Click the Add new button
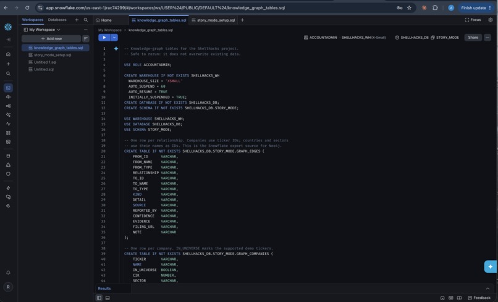498x302 pixels. coord(51,39)
